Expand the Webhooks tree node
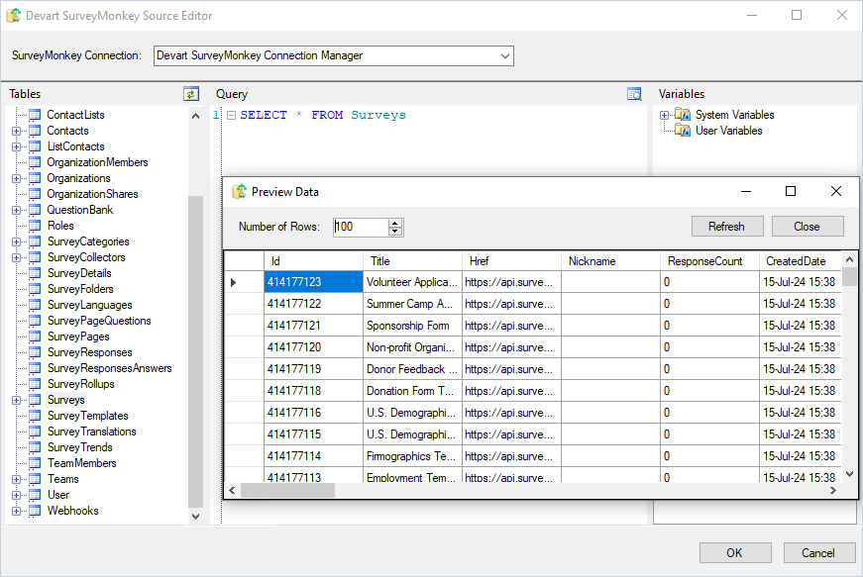863x577 pixels. point(14,510)
